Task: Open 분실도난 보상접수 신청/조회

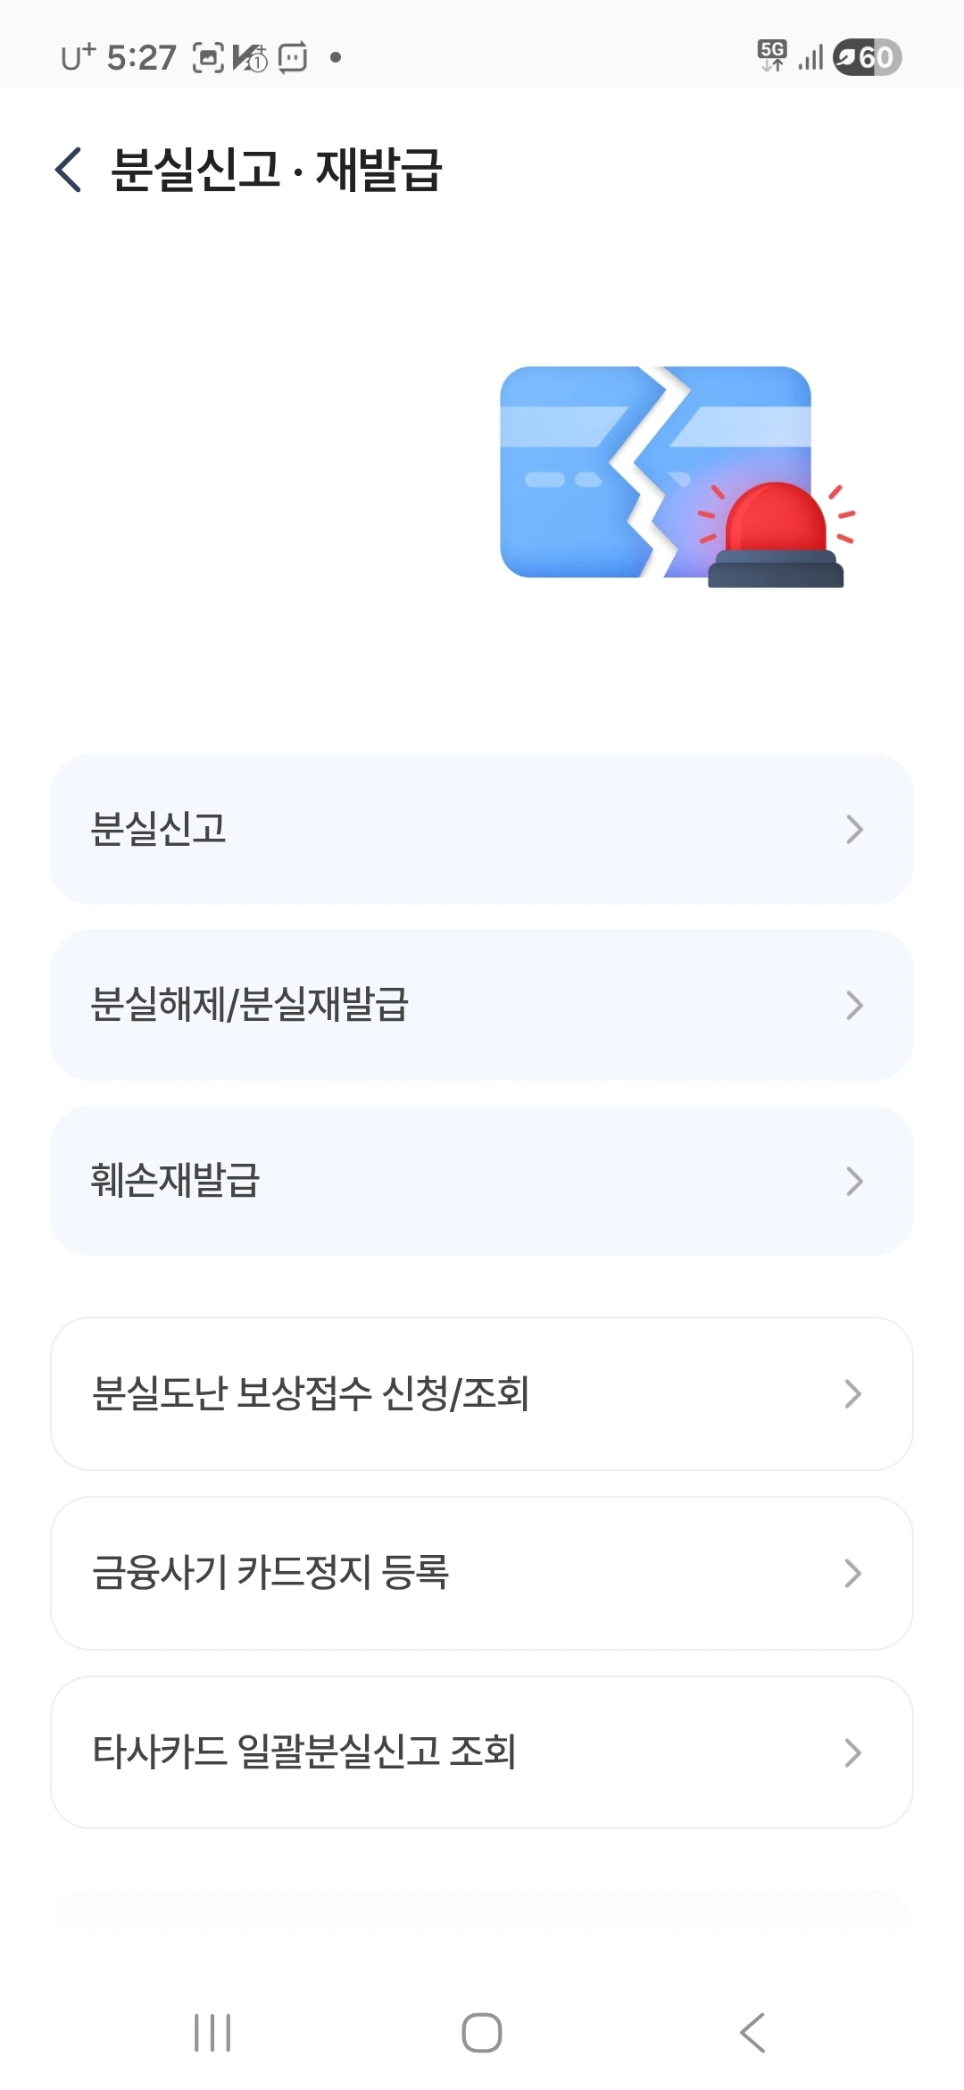Action: pos(482,1393)
